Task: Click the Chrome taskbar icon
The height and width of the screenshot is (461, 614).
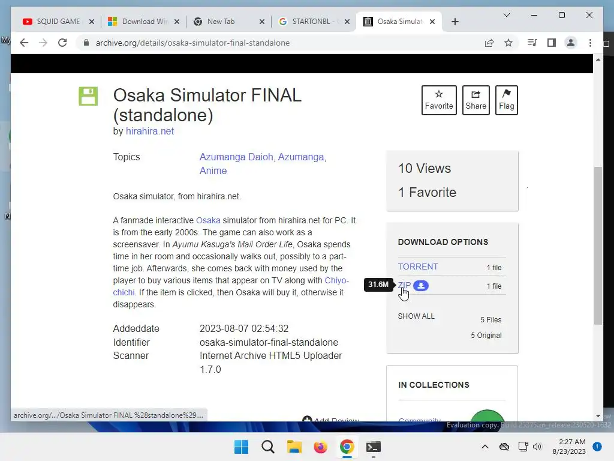Action: point(347,447)
